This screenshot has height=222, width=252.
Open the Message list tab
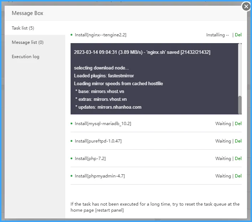pos(27,42)
